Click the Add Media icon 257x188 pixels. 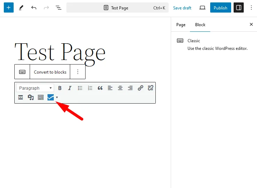31,97
